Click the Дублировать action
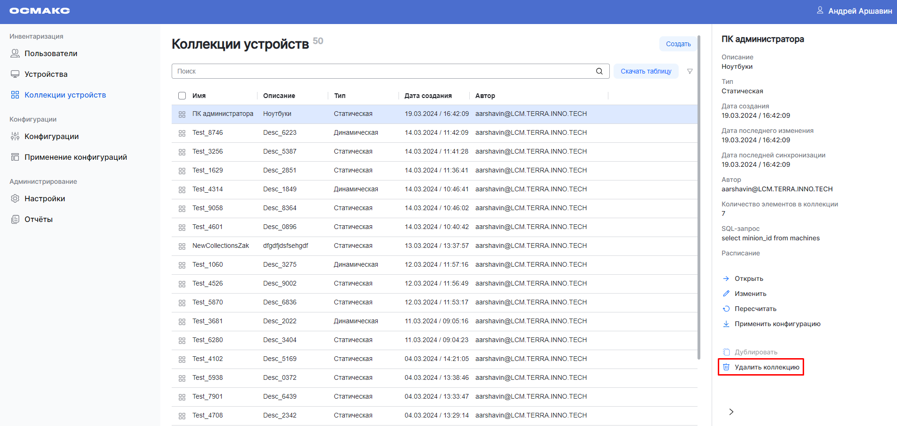Image resolution: width=897 pixels, height=426 pixels. (756, 352)
